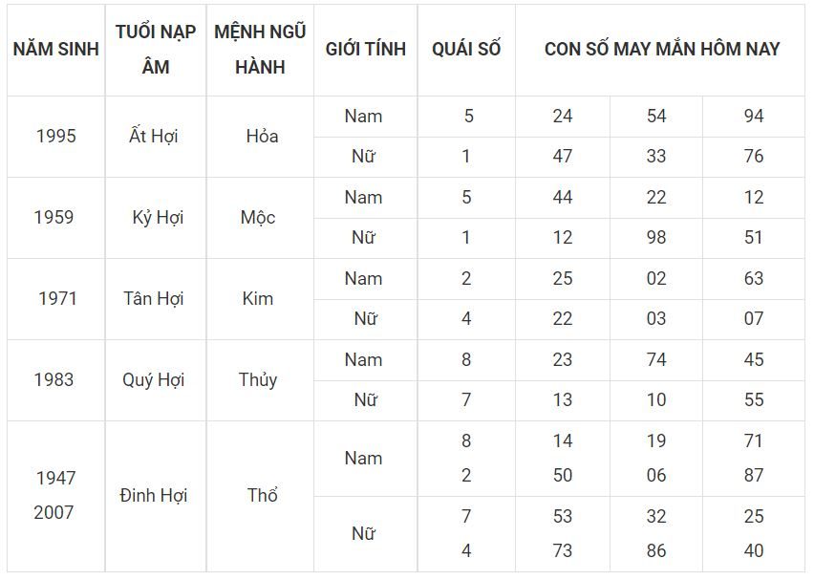Select the GIỚI TÍNH column header
This screenshot has height=580, width=814.
click(x=366, y=50)
